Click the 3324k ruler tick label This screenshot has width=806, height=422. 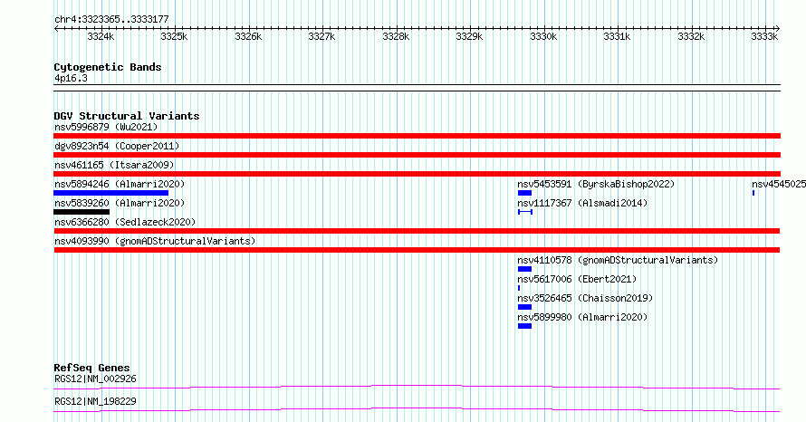click(101, 36)
